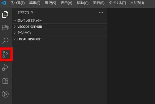Screen dimensions: 155x104
Task: Open the Run and Debug view
Action: click(5, 68)
